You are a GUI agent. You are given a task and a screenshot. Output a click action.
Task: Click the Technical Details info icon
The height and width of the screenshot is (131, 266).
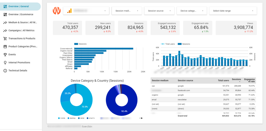tap(5, 71)
